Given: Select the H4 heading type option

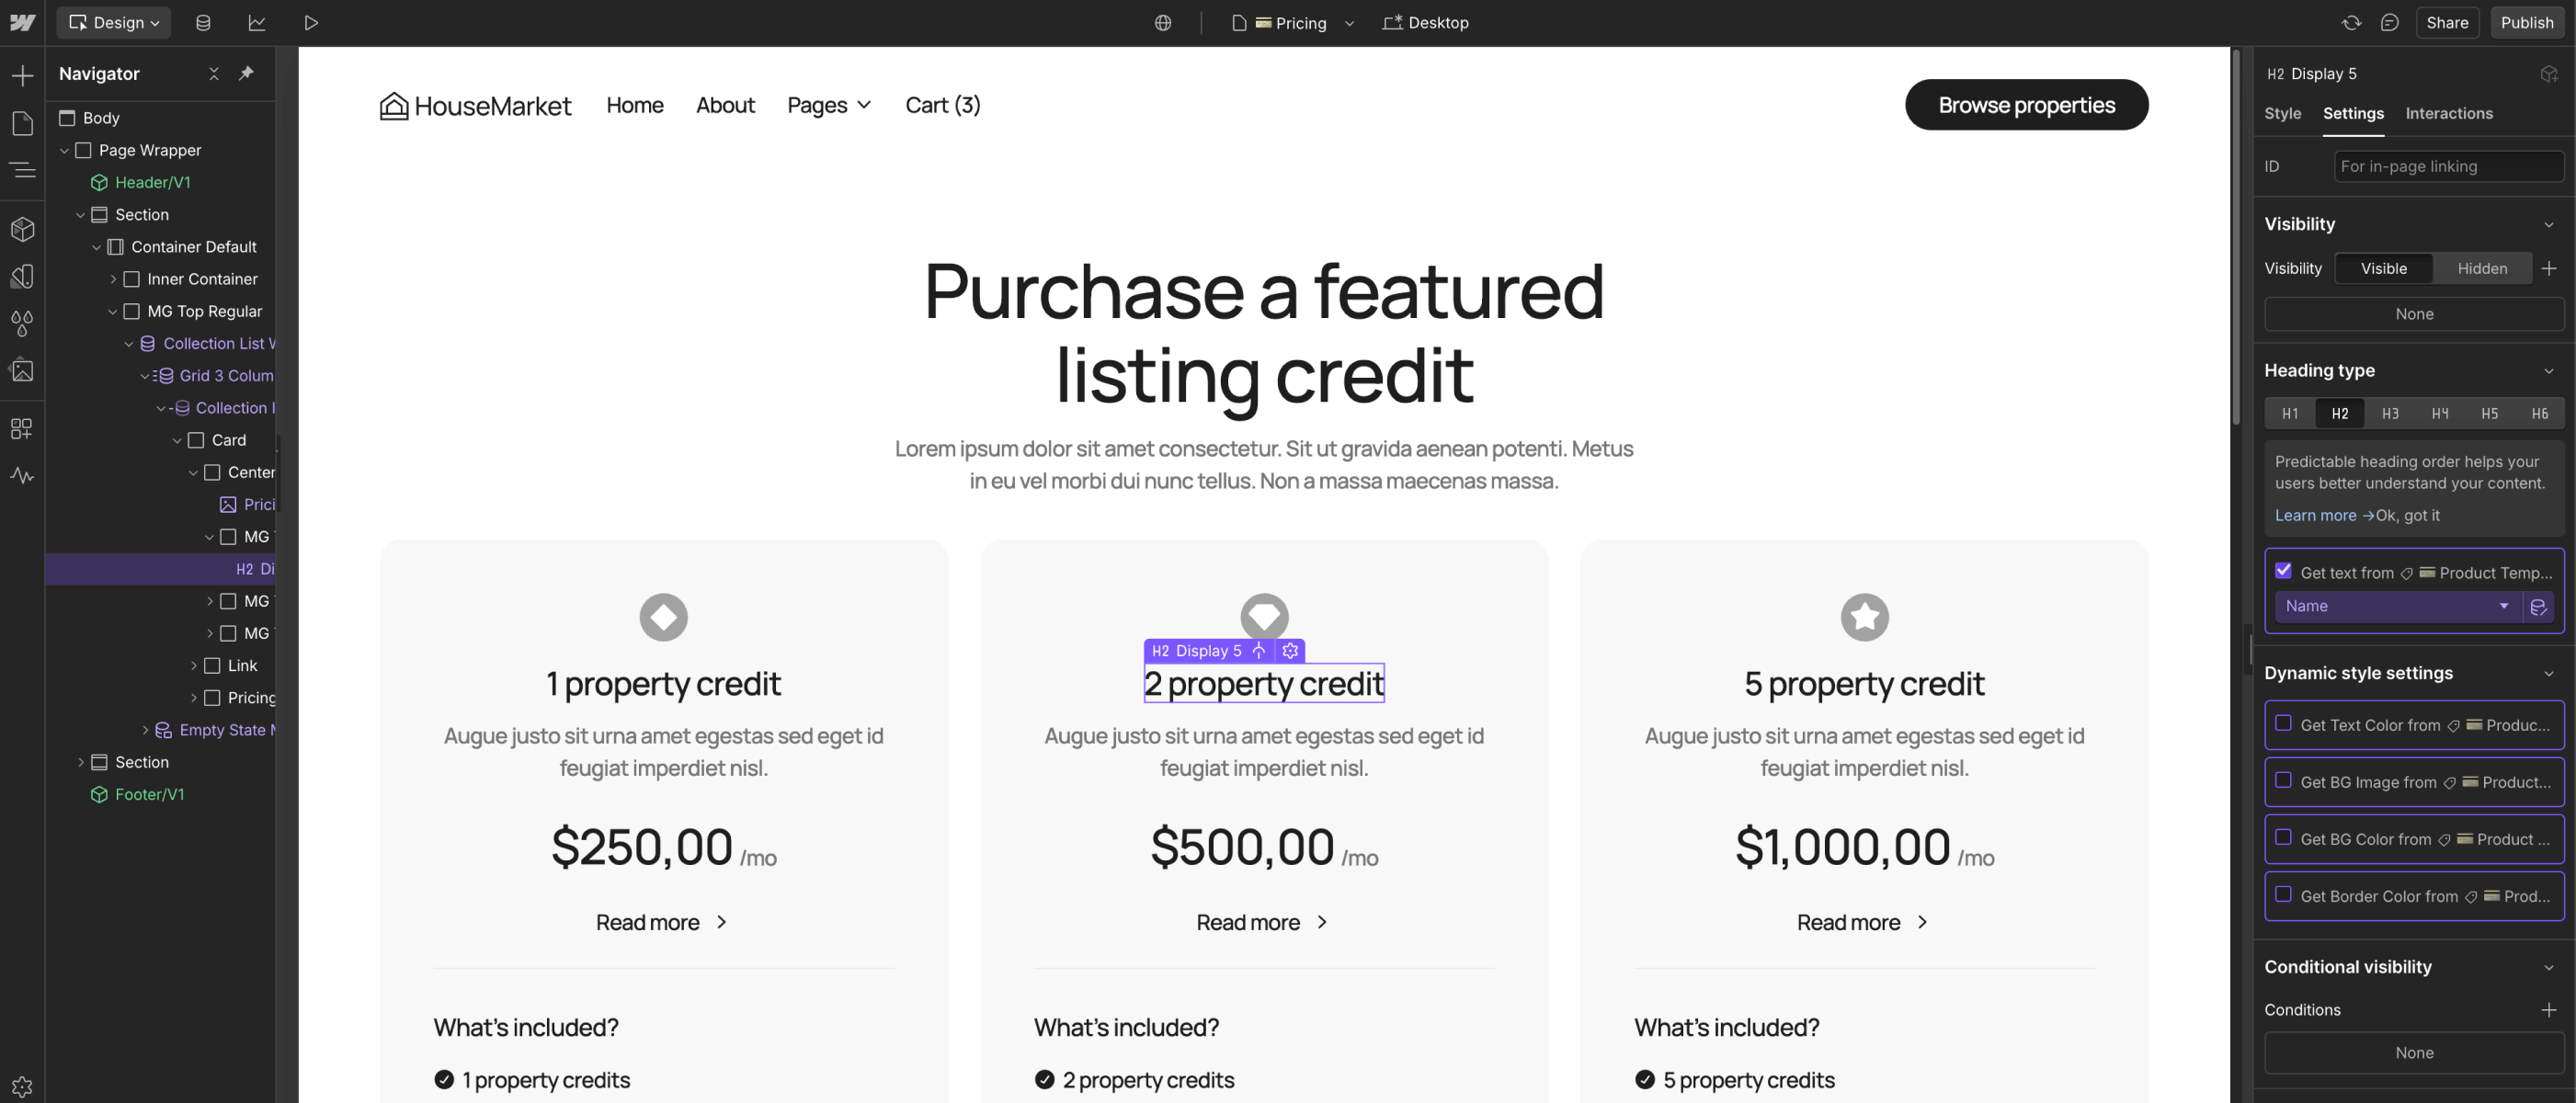Looking at the screenshot, I should click(x=2440, y=413).
